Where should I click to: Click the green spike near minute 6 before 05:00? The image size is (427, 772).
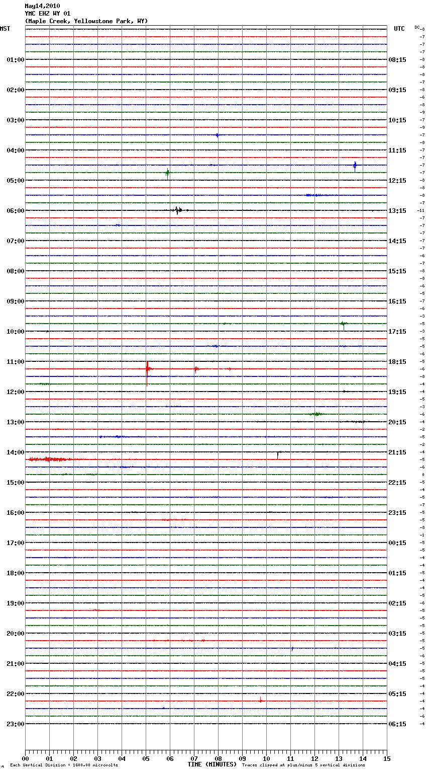pyautogui.click(x=168, y=174)
